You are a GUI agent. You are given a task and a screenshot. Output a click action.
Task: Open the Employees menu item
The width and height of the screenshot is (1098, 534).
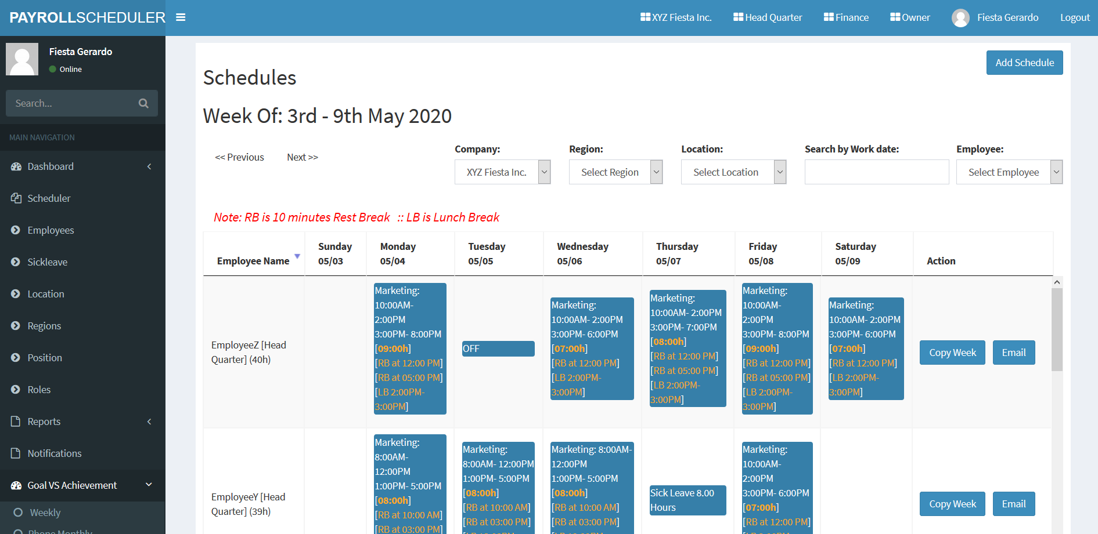(x=82, y=230)
